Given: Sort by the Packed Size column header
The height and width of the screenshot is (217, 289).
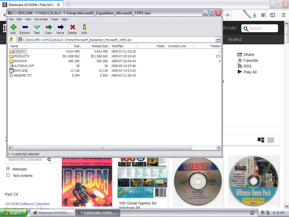Looking at the screenshot, I should tap(95, 46).
